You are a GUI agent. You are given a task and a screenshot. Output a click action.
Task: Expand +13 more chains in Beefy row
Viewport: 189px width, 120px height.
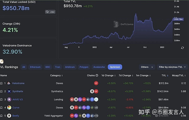click(x=96, y=116)
